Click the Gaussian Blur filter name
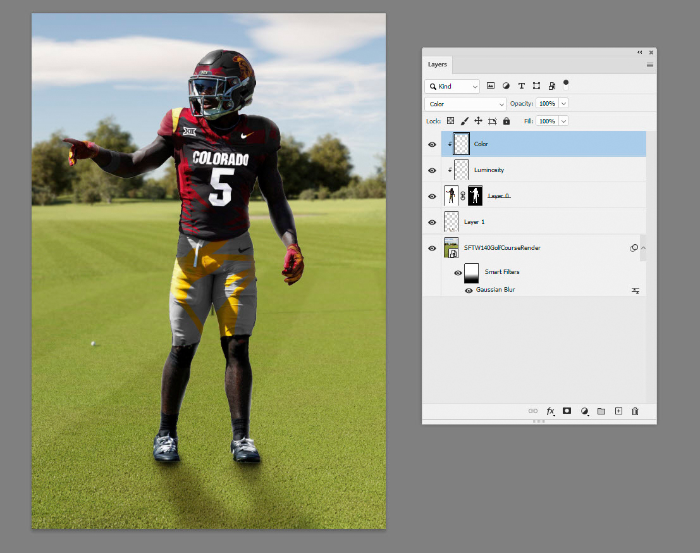 (496, 289)
